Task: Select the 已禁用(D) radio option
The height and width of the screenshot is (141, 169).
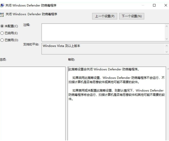Action: tap(2, 40)
